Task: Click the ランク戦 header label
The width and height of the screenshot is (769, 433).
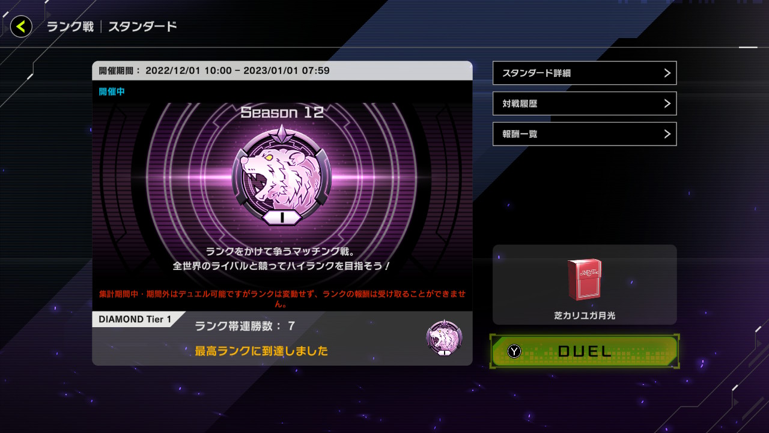Action: pos(70,26)
